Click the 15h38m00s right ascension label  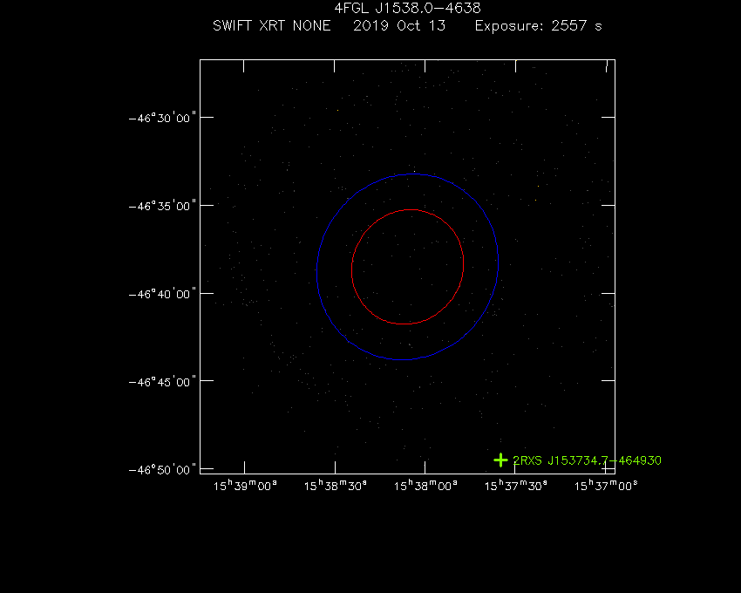pyautogui.click(x=425, y=486)
